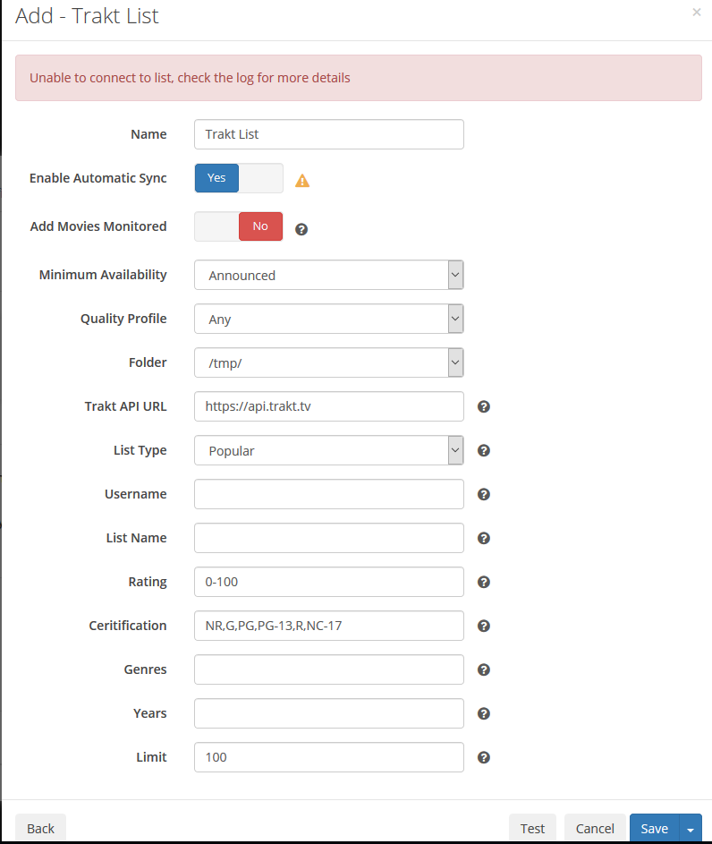
Task: Click the 'Unable to connect to list' error message
Action: 190,78
